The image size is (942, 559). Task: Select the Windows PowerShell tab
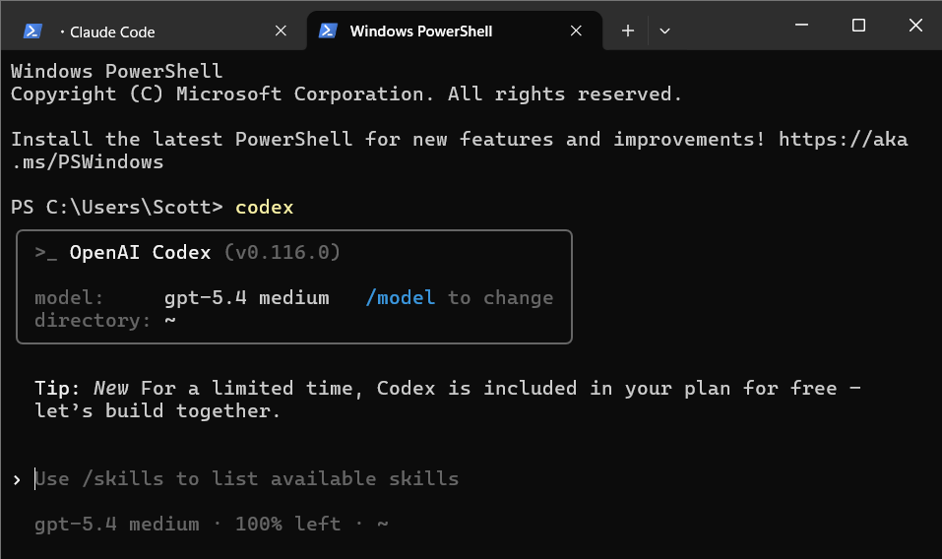454,31
